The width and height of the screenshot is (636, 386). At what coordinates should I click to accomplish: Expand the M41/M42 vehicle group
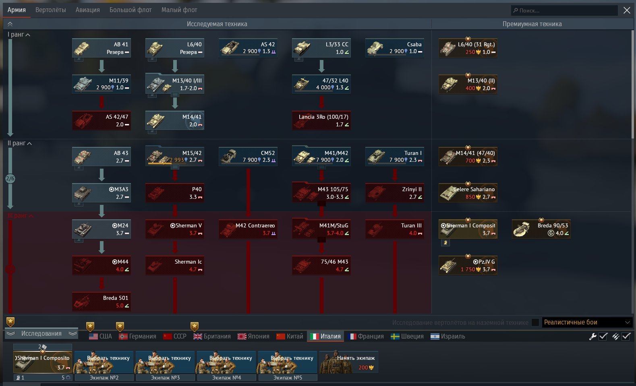point(321,167)
